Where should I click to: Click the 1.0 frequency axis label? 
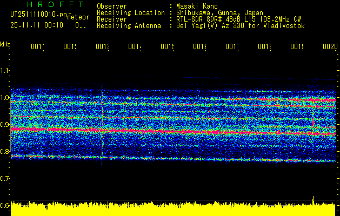point(5,97)
